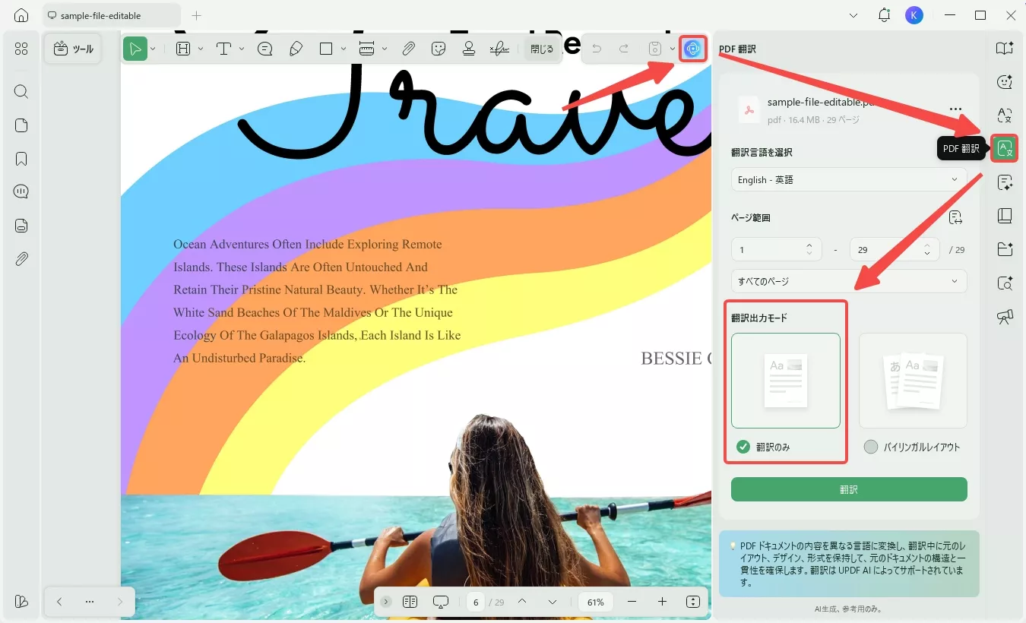Open the three-dot menu in bottom-left navigation
Viewport: 1026px width, 623px height.
(90, 602)
